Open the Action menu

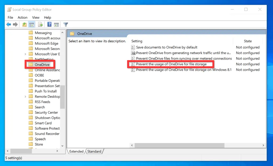tap(22, 17)
